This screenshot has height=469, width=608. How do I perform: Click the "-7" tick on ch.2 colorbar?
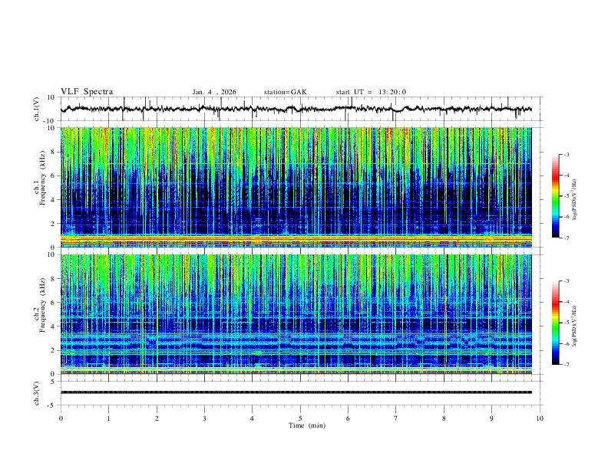[x=566, y=364]
